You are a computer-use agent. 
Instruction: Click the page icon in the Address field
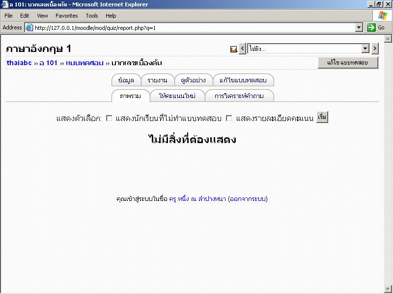point(29,28)
